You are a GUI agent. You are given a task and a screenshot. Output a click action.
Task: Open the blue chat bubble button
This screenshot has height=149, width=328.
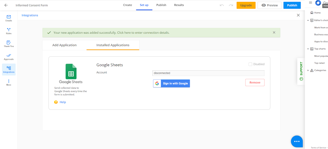click(x=297, y=141)
